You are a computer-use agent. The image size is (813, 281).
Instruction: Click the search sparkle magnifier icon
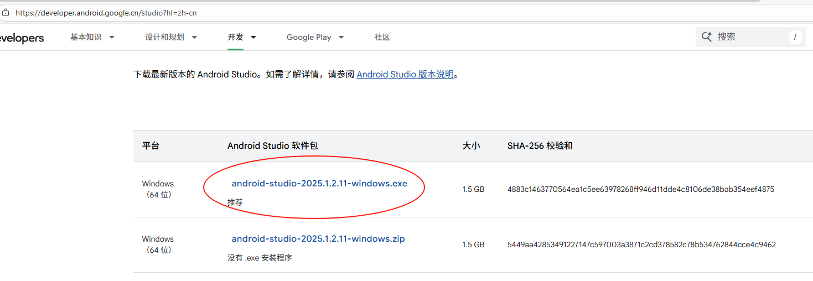tap(707, 37)
